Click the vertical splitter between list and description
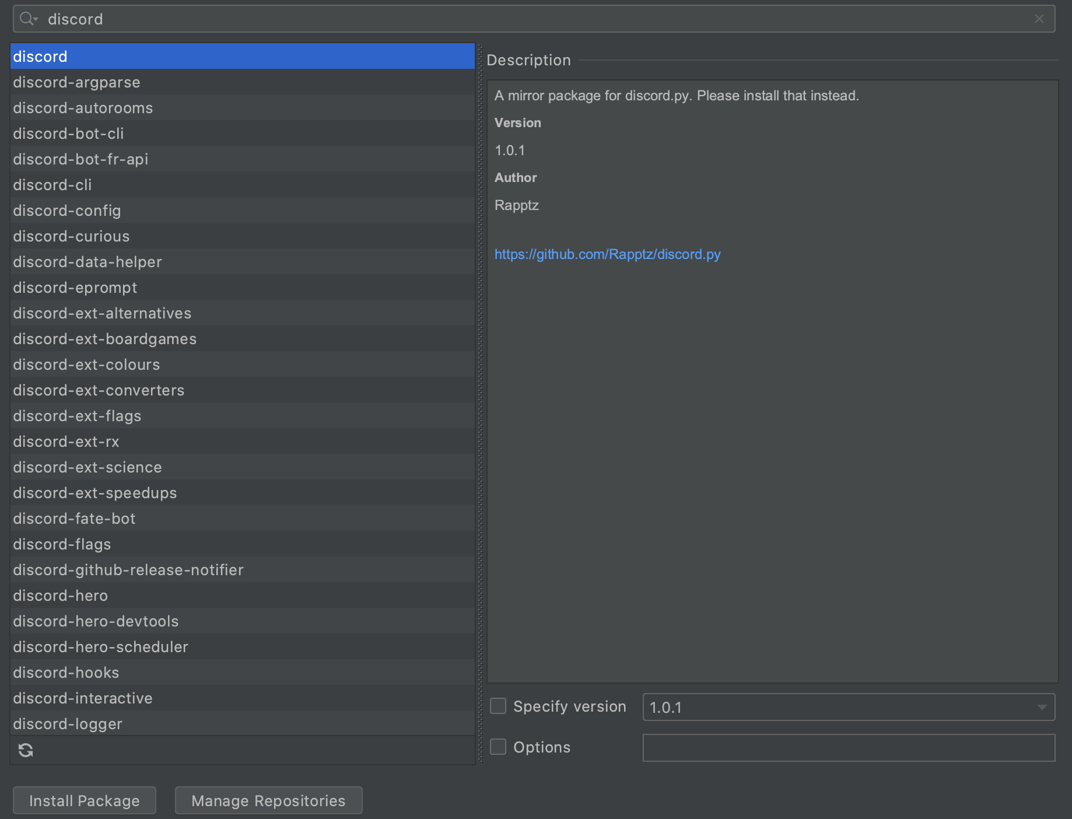The image size is (1072, 819). coord(481,404)
